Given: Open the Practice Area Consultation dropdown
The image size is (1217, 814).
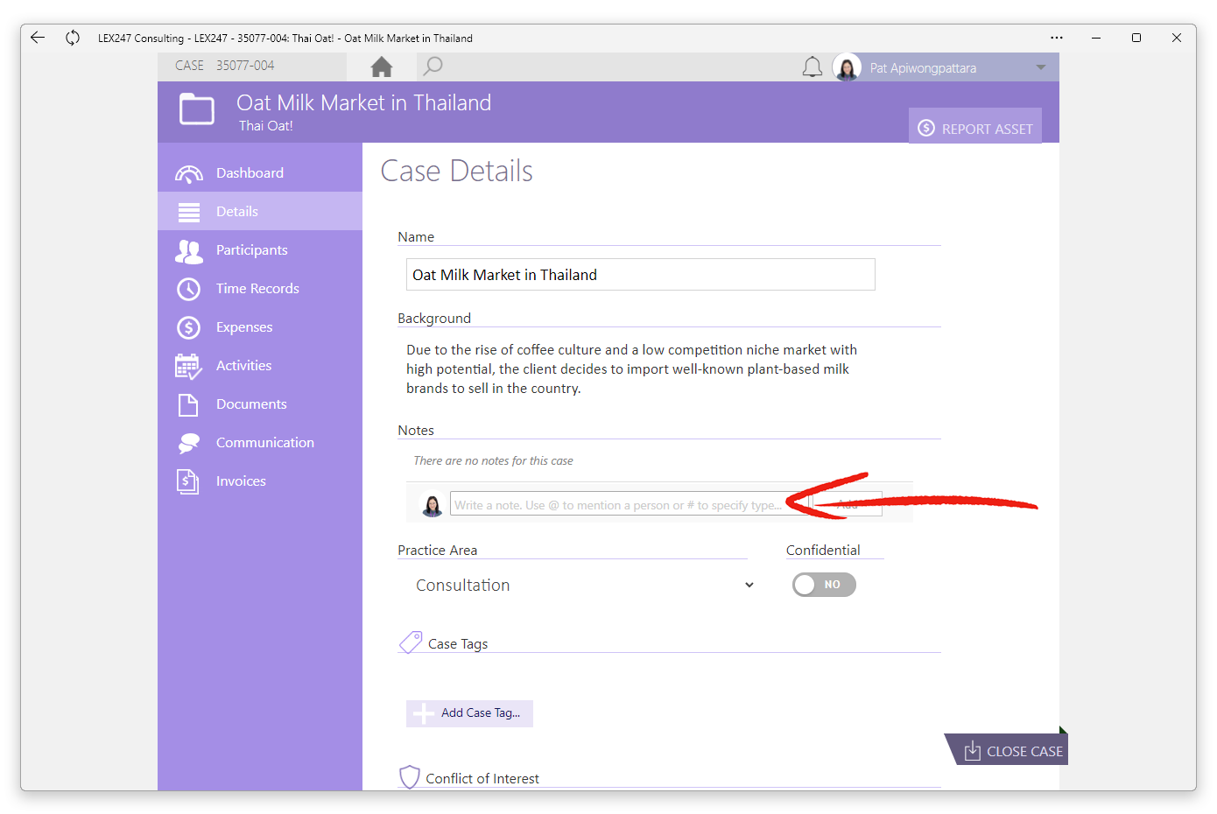Looking at the screenshot, I should click(585, 585).
